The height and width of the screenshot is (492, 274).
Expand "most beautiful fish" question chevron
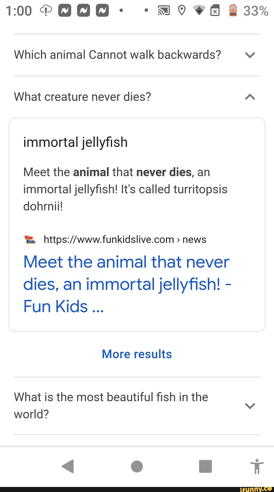pyautogui.click(x=250, y=406)
